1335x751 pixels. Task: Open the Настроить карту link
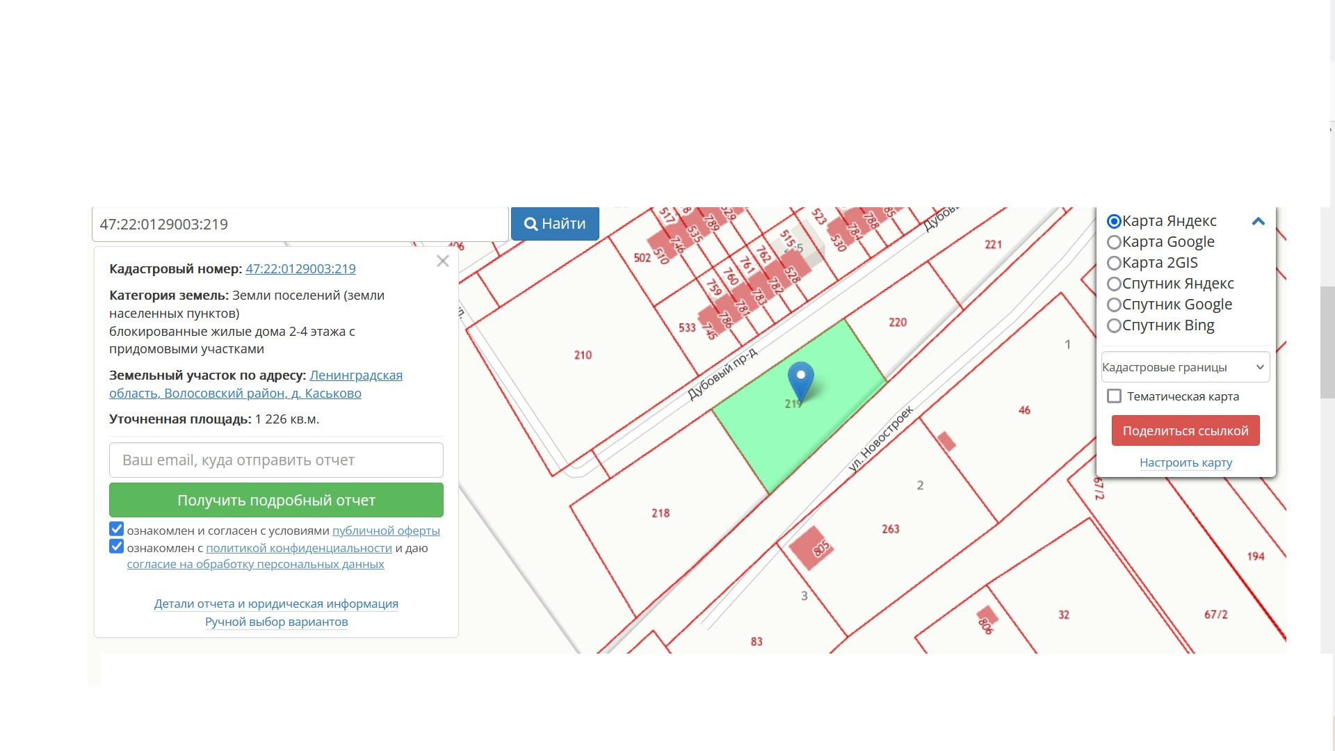tap(1186, 462)
